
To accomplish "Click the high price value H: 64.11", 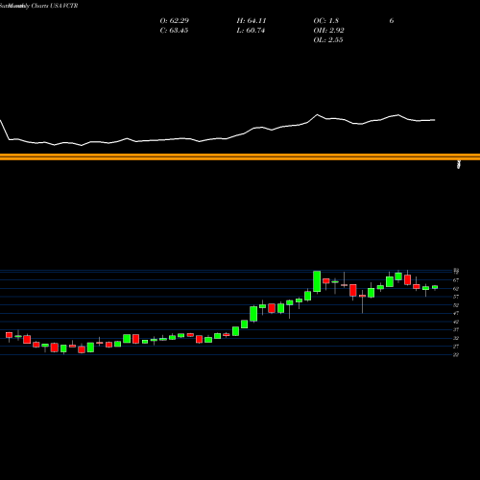I will pos(252,21).
